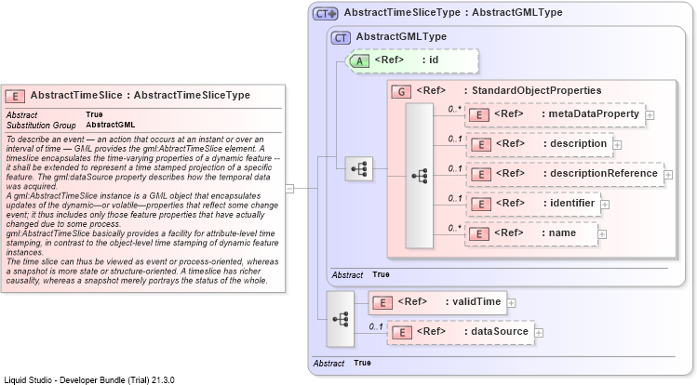This screenshot has height=385, width=697.
Task: Click the E icon of AbstractTimeSlice element
Action: point(15,96)
